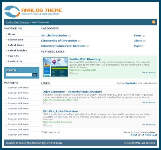Open the Home navigation item
The image size is (161, 150).
click(12, 34)
